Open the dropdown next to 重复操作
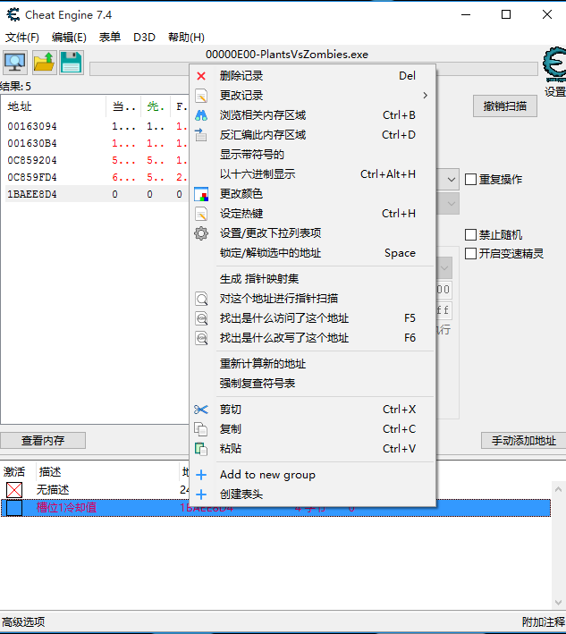The image size is (566, 634). [x=452, y=179]
